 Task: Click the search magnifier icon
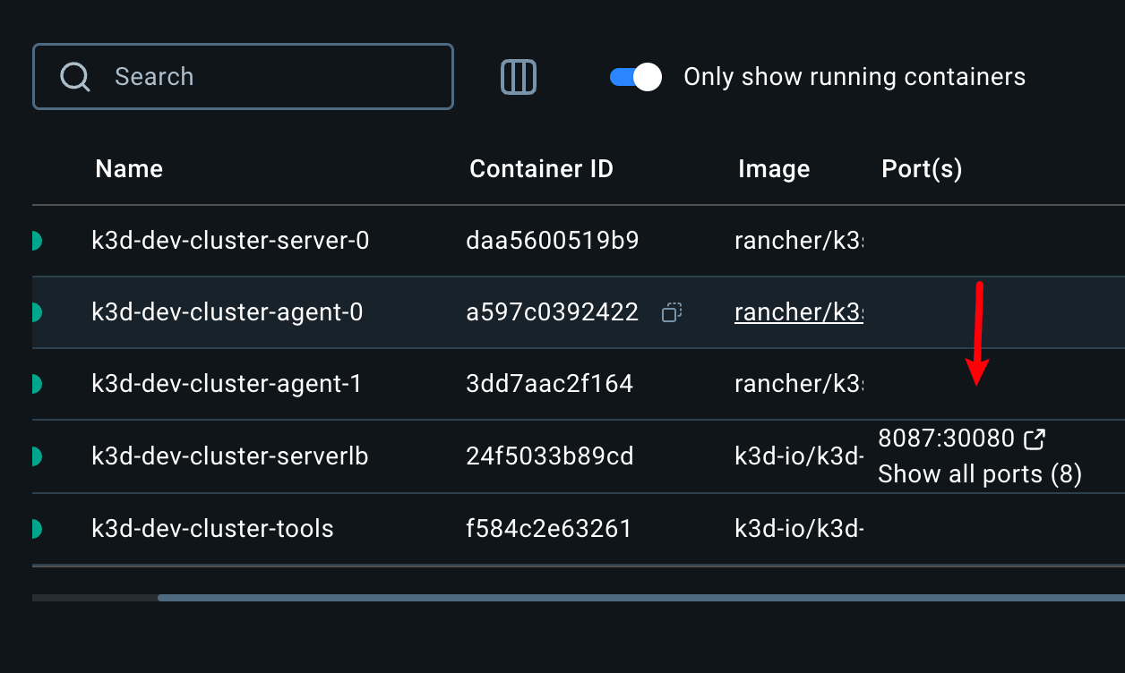(x=75, y=77)
